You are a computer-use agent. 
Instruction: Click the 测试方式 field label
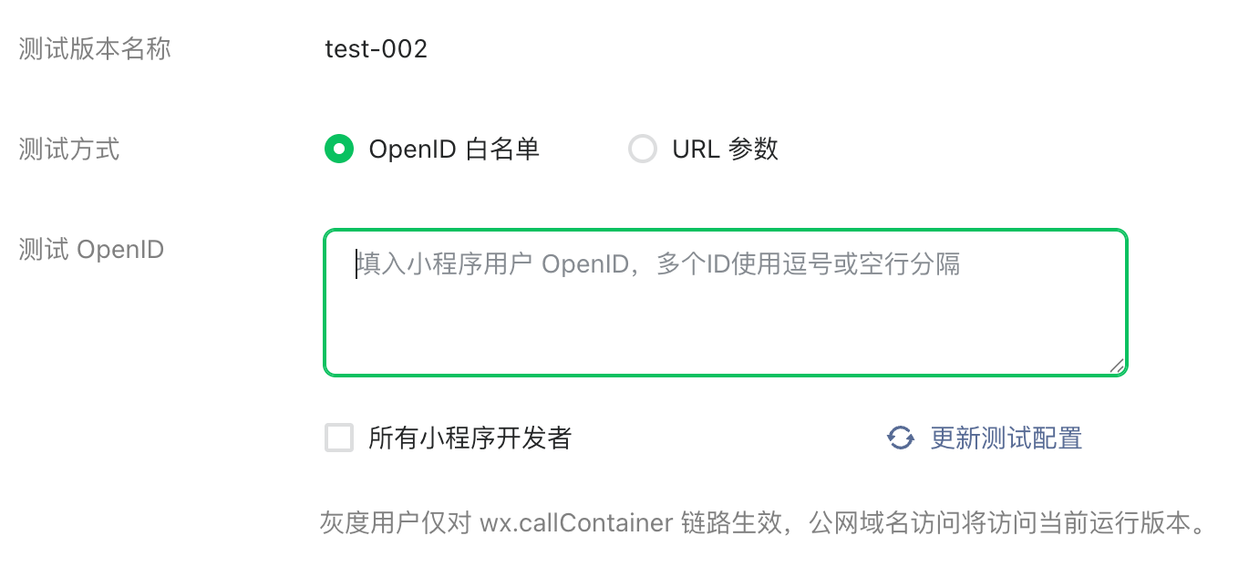click(x=69, y=149)
